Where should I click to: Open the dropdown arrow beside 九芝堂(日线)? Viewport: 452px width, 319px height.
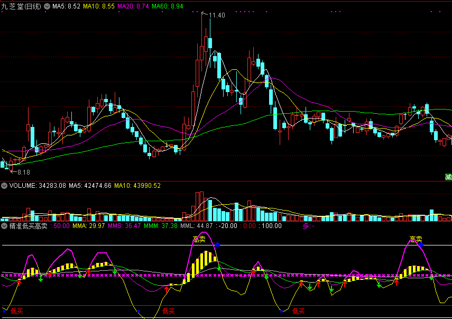click(x=47, y=6)
